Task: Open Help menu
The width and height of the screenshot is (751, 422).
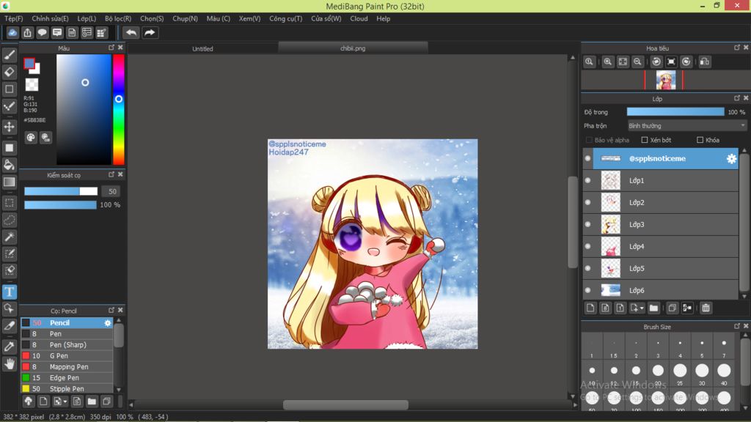Action: click(383, 18)
